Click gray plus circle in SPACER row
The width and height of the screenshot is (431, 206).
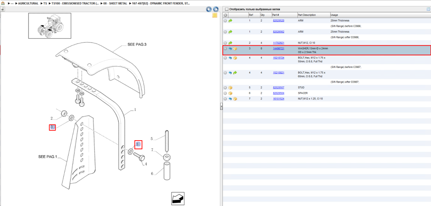point(225,93)
